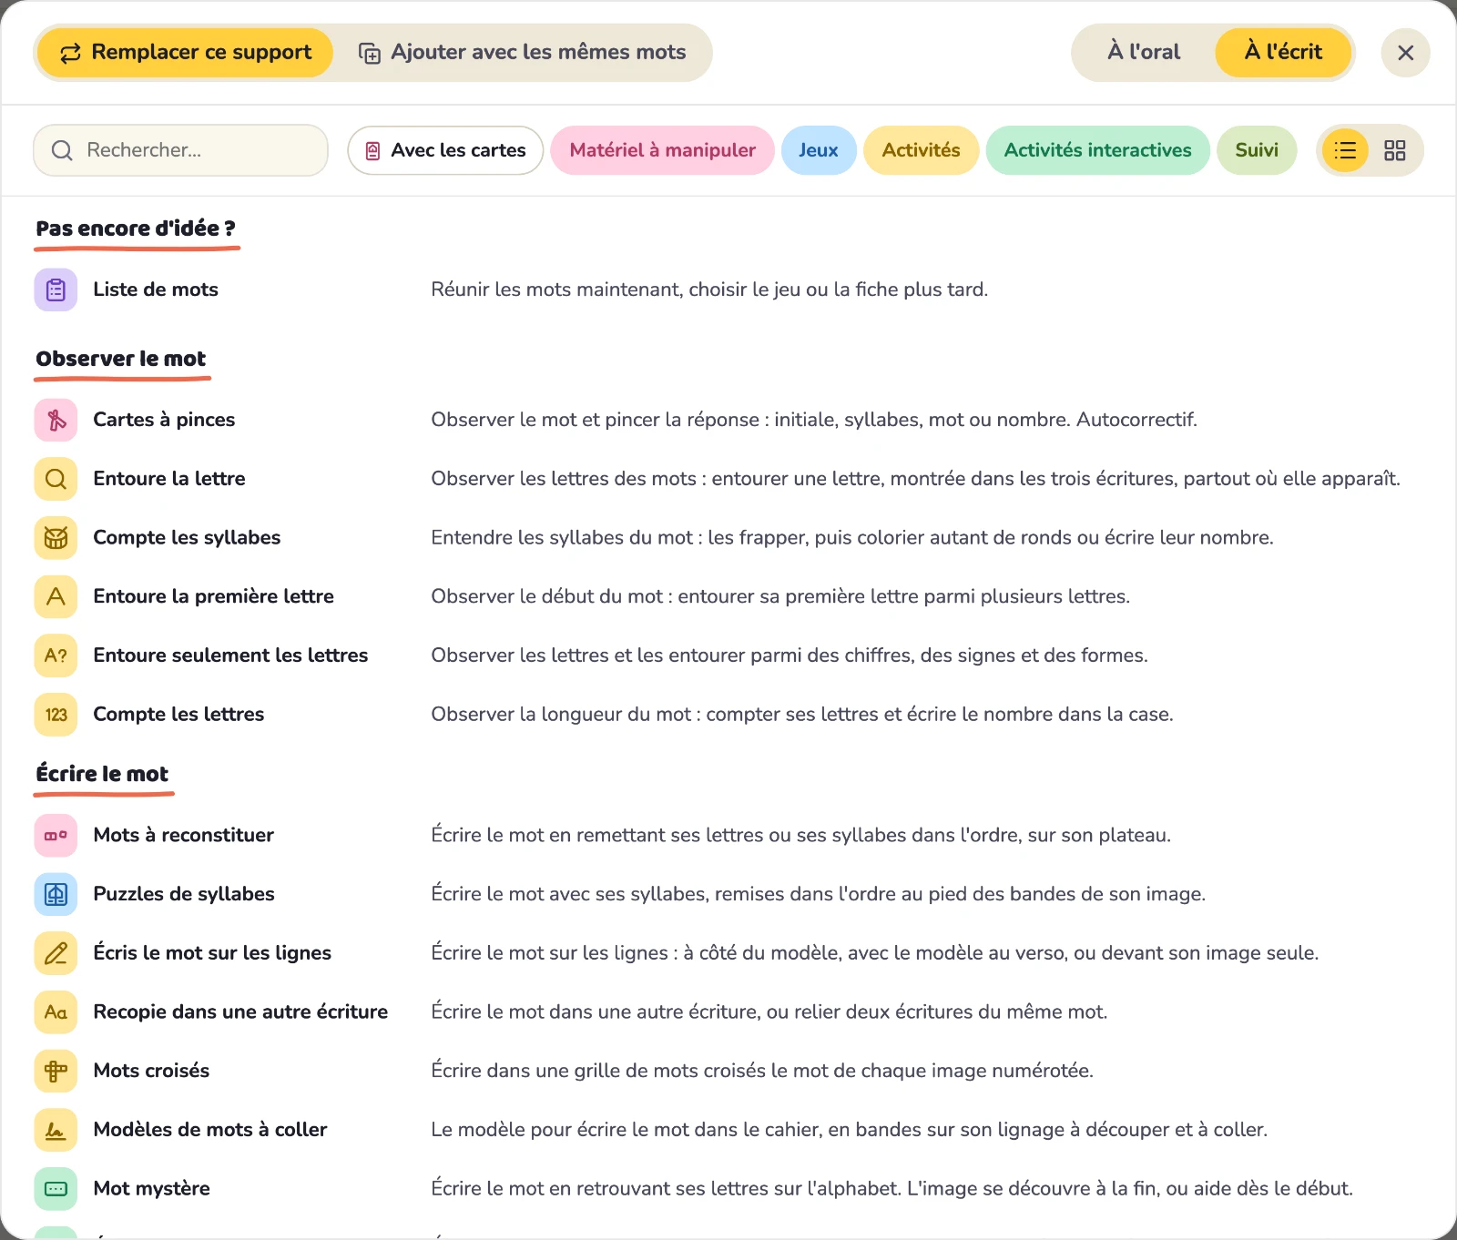Image resolution: width=1457 pixels, height=1240 pixels.
Task: Select the Compte les lettres 123 icon
Action: coord(56,715)
